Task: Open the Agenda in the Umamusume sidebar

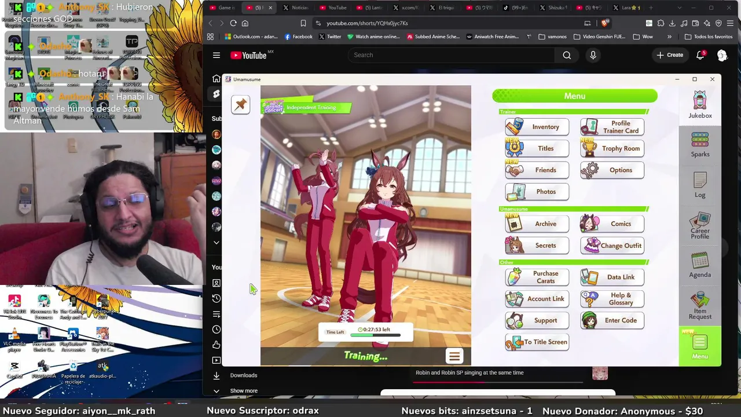Action: (700, 265)
